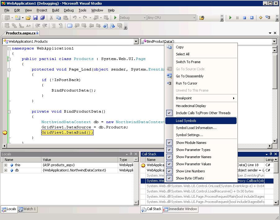Open the Debug menu
The width and height of the screenshot is (280, 220).
click(69, 10)
